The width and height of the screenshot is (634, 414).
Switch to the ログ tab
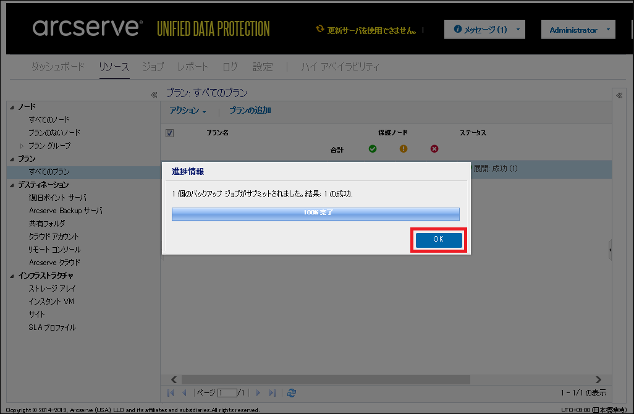230,66
